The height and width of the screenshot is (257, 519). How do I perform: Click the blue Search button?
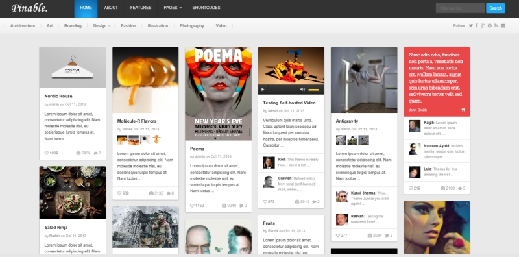pos(495,8)
